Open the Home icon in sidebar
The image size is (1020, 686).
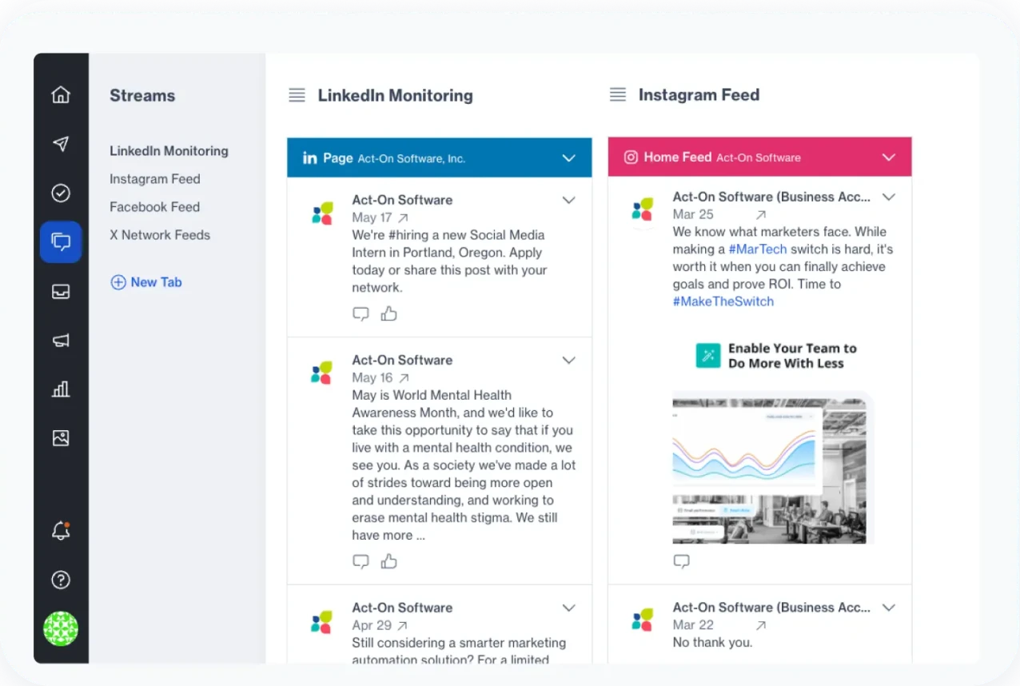click(x=61, y=95)
